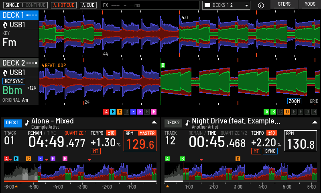Image resolution: width=321 pixels, height=193 pixels.
Task: Select Deck 1 hot cue A in bank row
Action: (106, 112)
